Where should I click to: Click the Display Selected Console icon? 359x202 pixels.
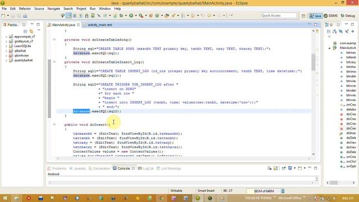click(x=290, y=168)
